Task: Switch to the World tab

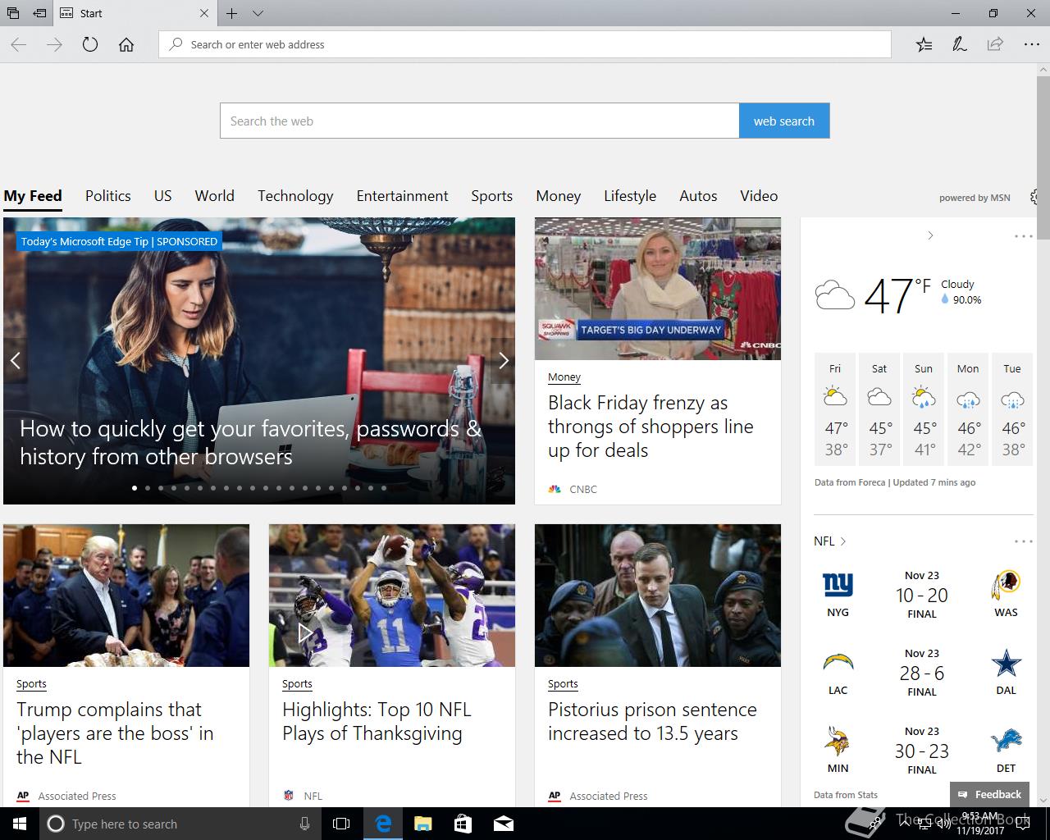Action: click(215, 196)
